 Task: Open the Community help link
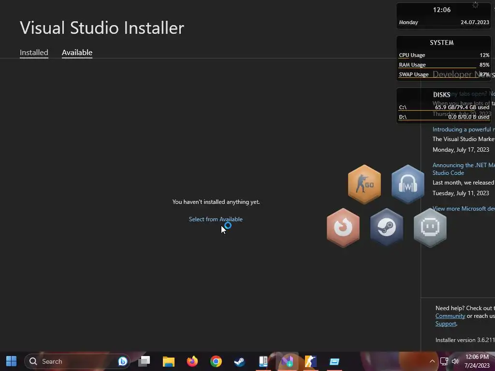(450, 316)
